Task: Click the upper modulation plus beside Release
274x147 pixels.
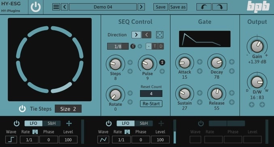Action: click(x=232, y=93)
